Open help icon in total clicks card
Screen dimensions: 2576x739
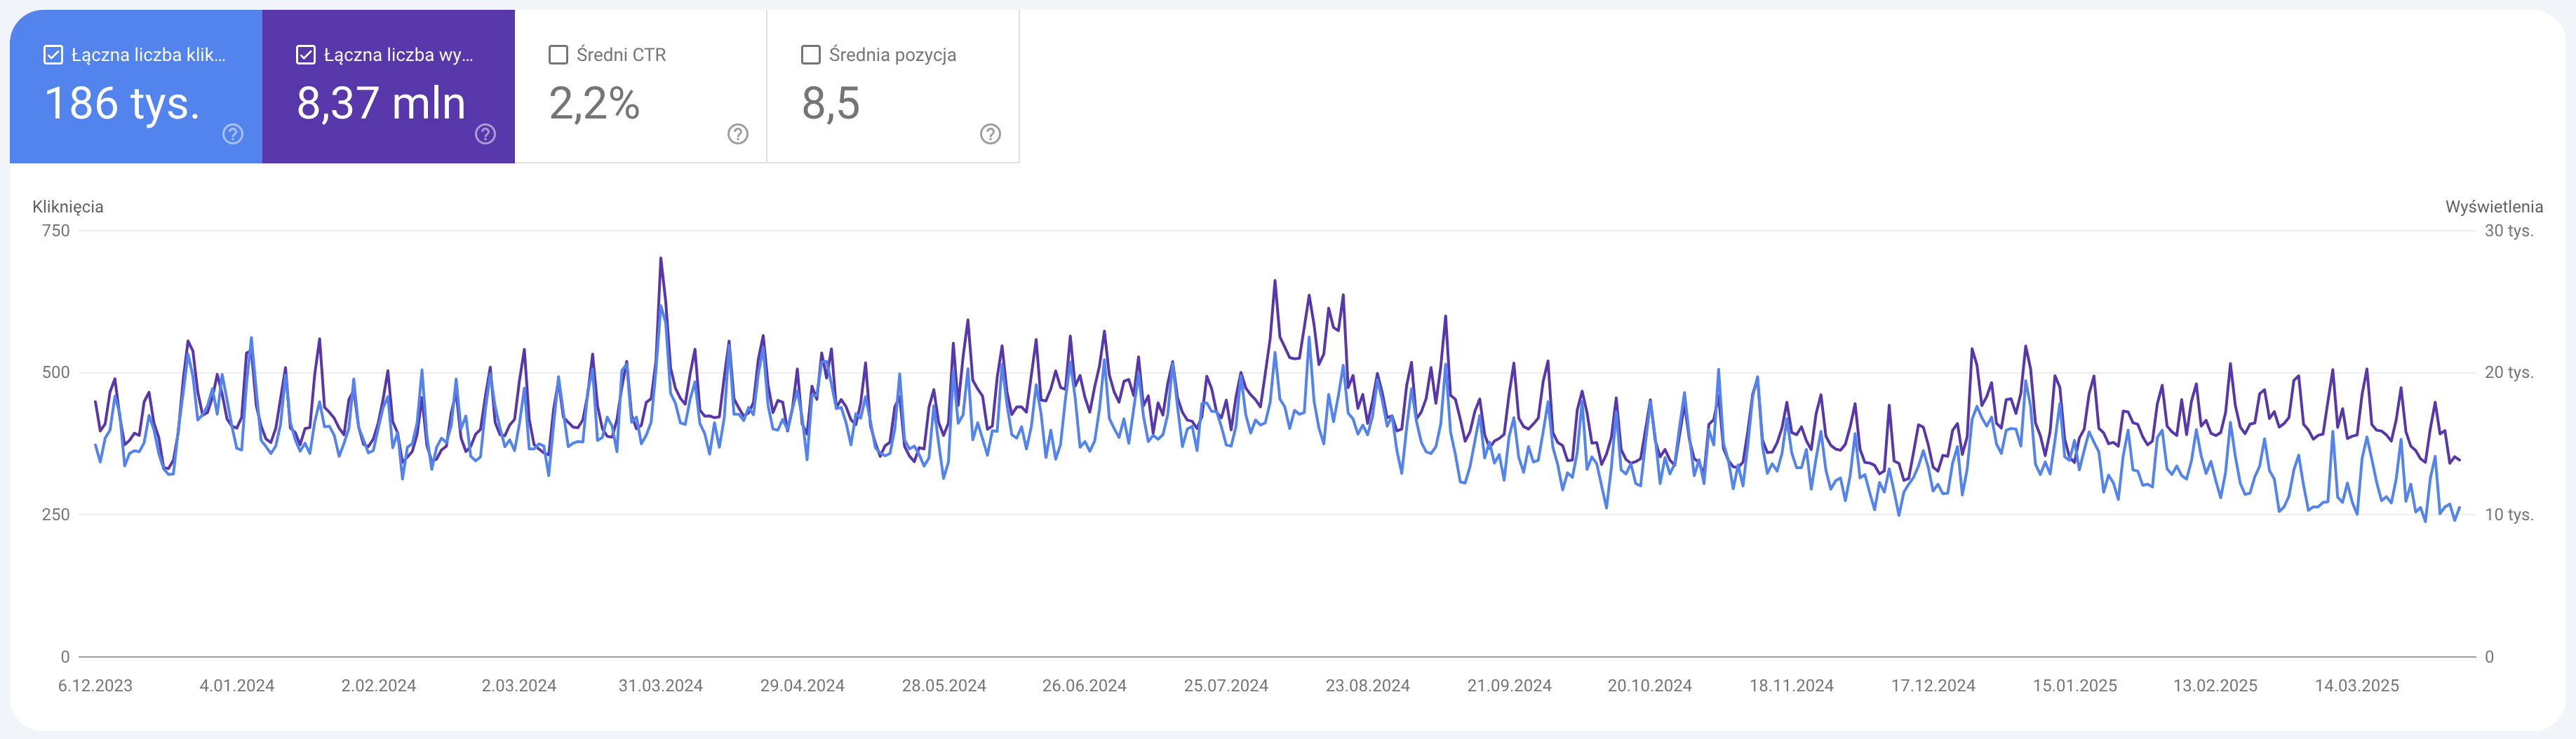[x=232, y=134]
